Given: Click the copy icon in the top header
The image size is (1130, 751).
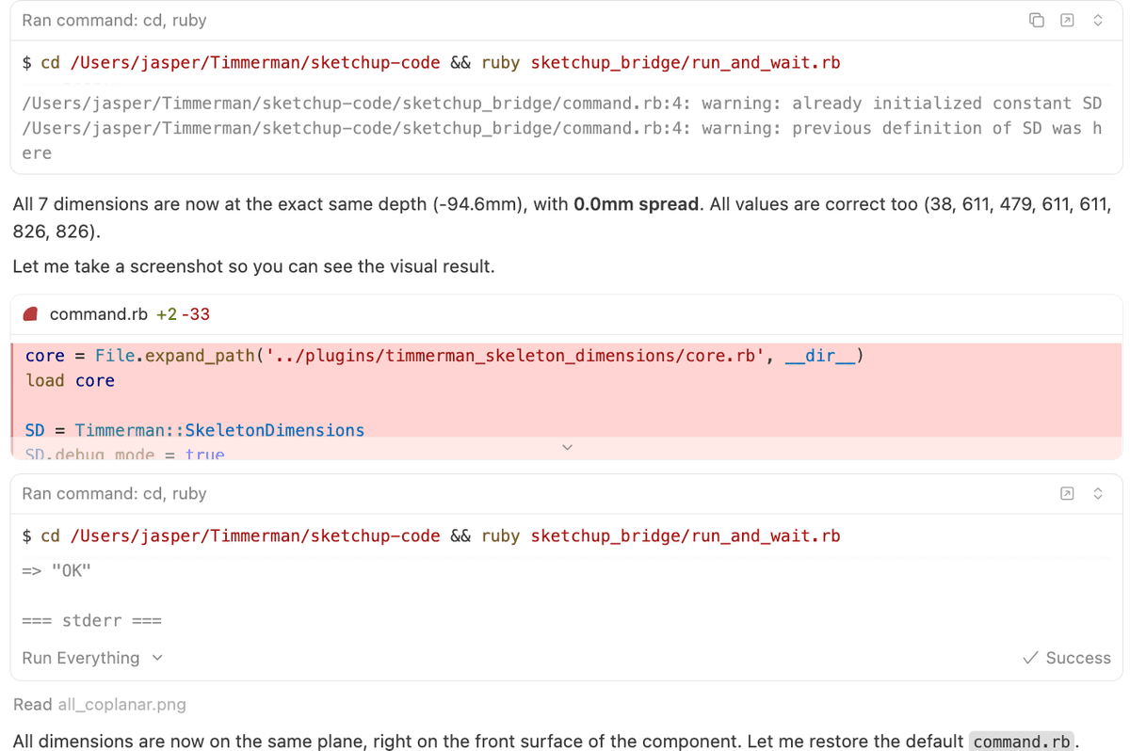Looking at the screenshot, I should pyautogui.click(x=1037, y=19).
